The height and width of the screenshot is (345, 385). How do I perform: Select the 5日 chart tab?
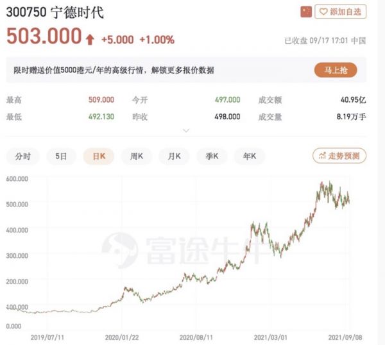(61, 156)
